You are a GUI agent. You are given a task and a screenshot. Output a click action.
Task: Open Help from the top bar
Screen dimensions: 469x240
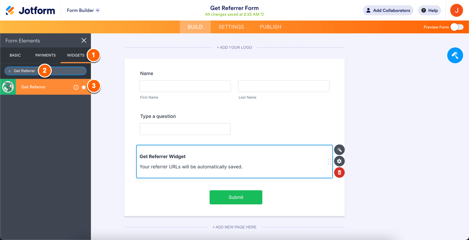(429, 10)
